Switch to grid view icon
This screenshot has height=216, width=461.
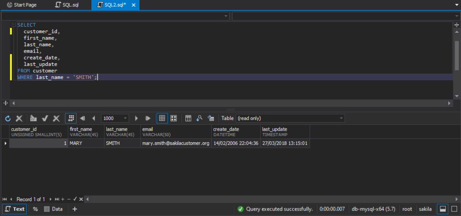pos(162,119)
